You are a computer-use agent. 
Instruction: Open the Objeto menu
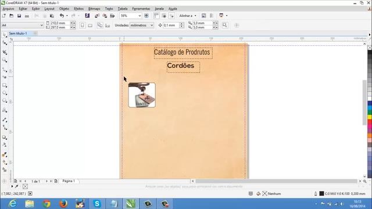coord(64,9)
